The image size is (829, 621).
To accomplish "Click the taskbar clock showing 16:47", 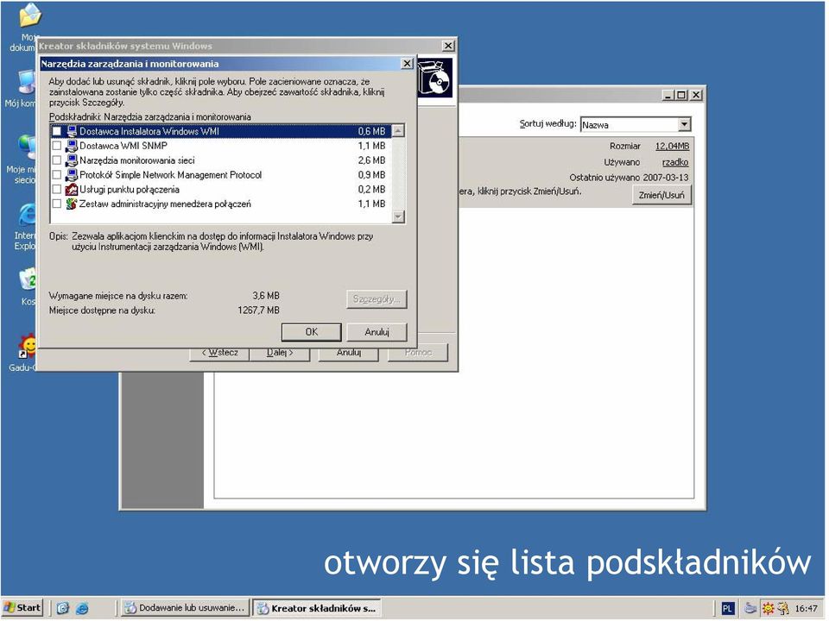I will 806,609.
